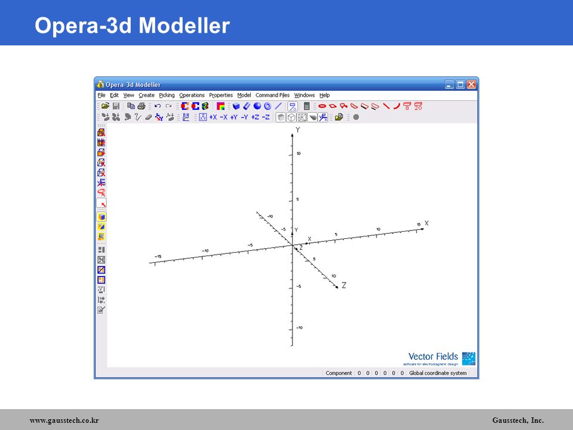Create a sphere primitive
Image resolution: width=573 pixels, height=430 pixels.
[x=257, y=106]
